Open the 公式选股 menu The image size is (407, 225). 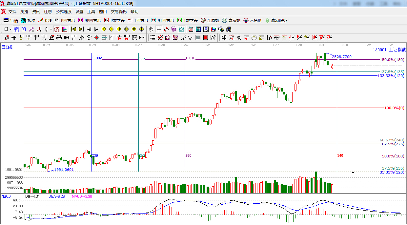pos(63,11)
